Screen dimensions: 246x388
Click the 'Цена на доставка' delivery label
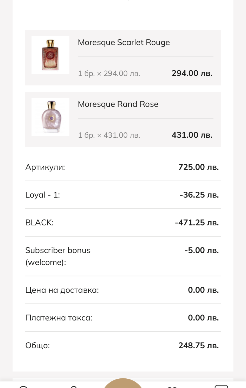click(62, 290)
